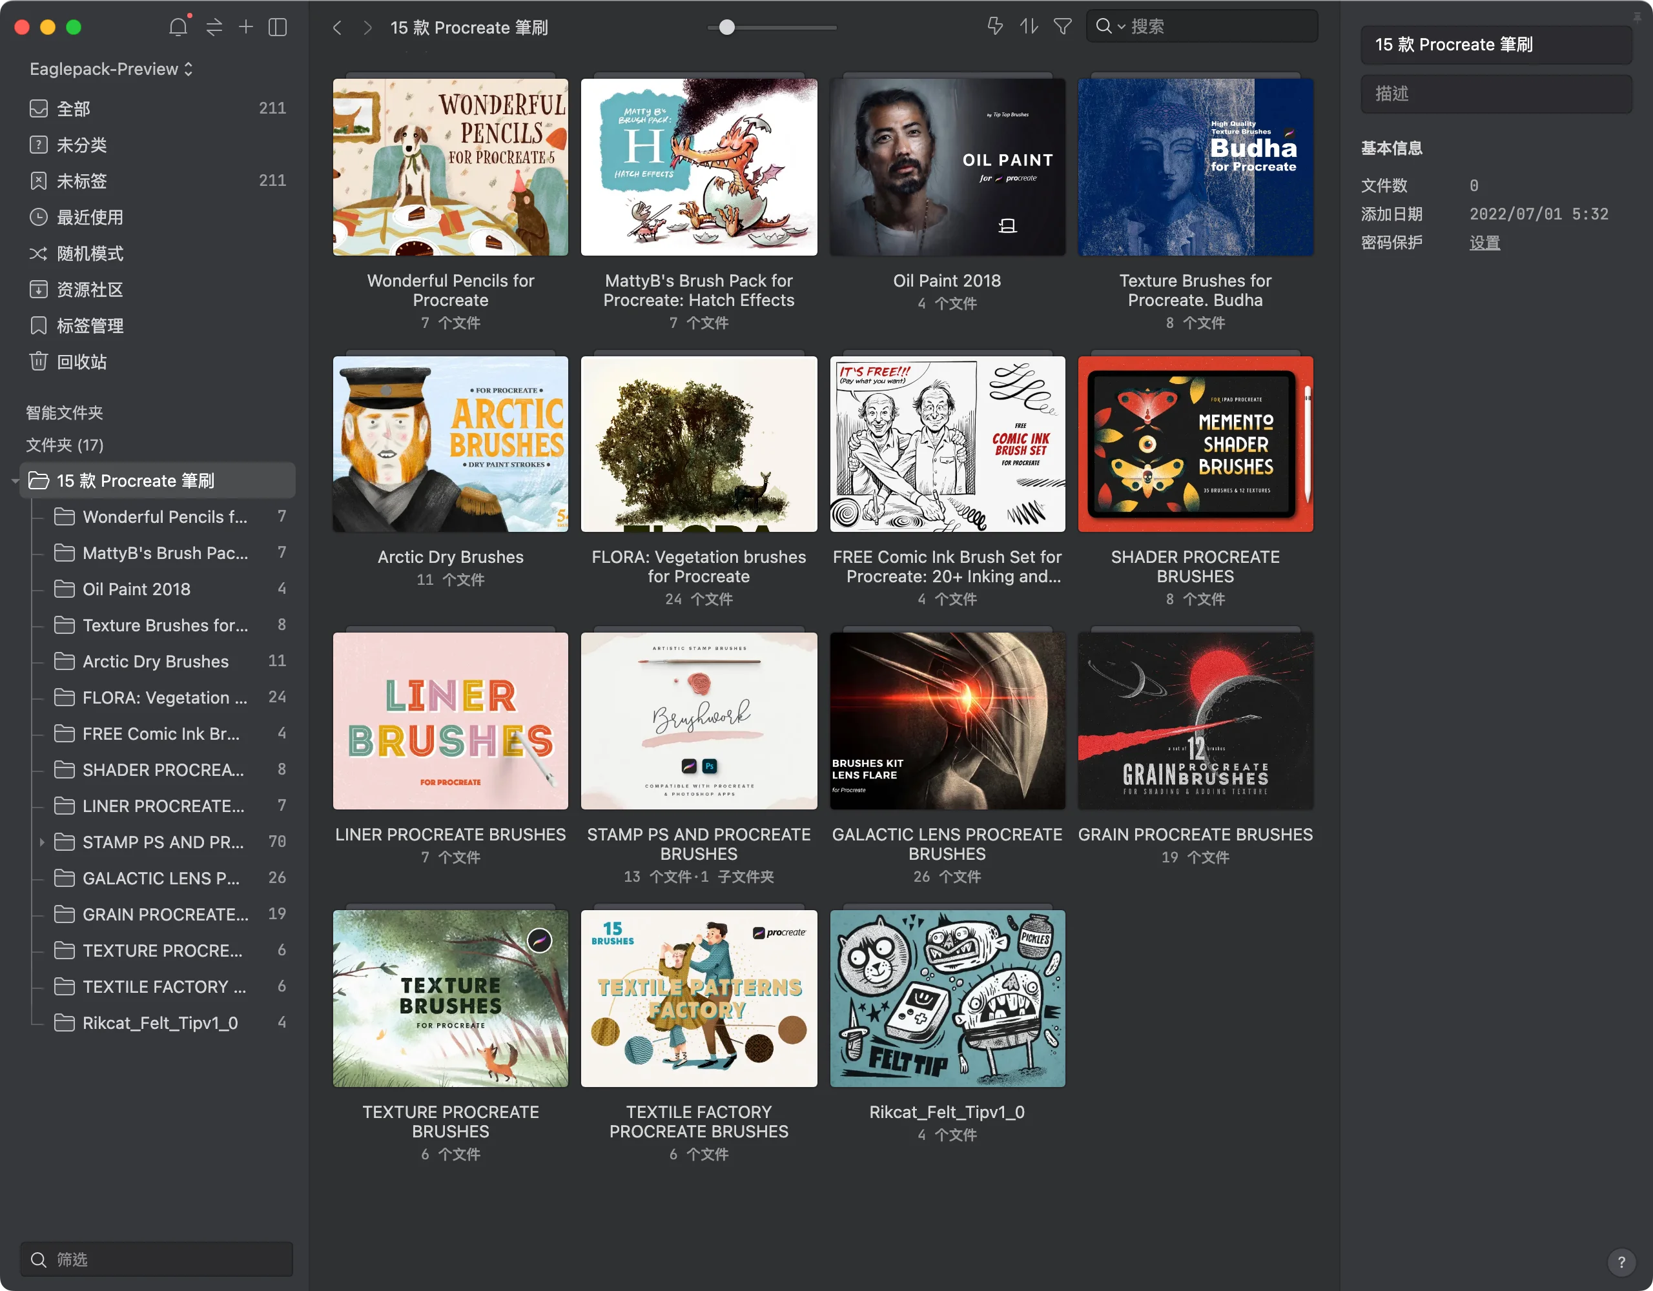
Task: Collapse the 15 款 Procreate 筆刷 folder triangle
Action: click(14, 480)
